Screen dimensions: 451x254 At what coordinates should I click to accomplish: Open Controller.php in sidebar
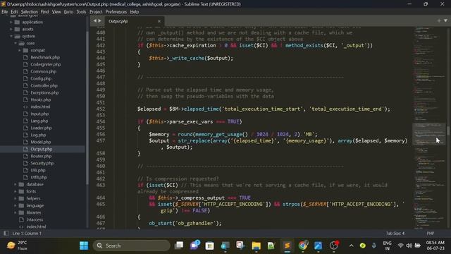44,85
